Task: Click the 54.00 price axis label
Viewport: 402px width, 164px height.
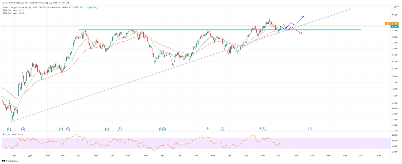Action: (395, 76)
